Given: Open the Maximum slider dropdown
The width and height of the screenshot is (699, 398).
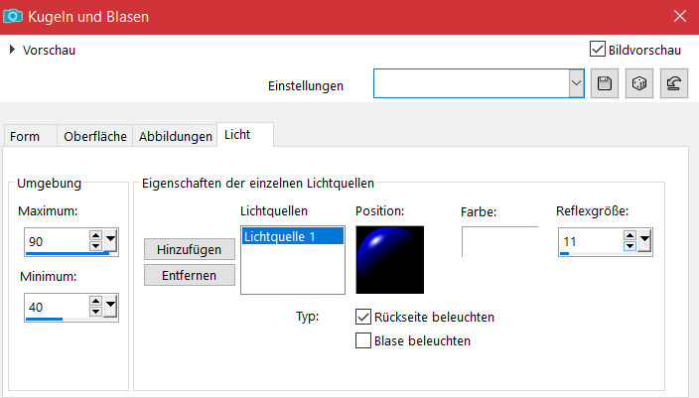Looking at the screenshot, I should tap(111, 240).
